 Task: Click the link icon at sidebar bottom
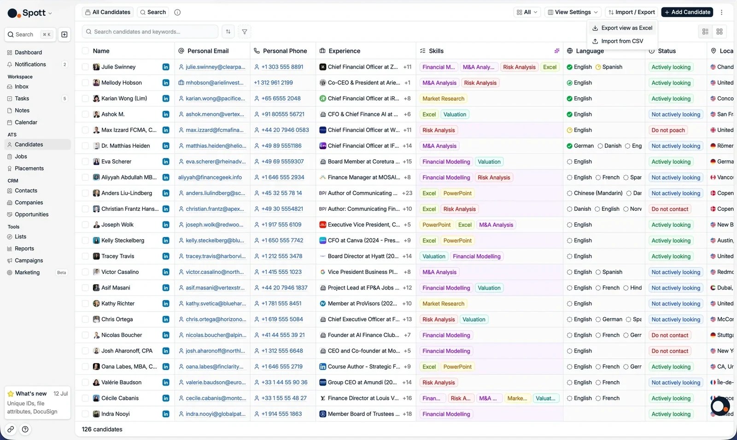click(11, 429)
